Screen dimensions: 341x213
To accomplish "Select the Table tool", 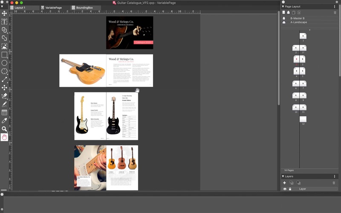I will click(4, 112).
